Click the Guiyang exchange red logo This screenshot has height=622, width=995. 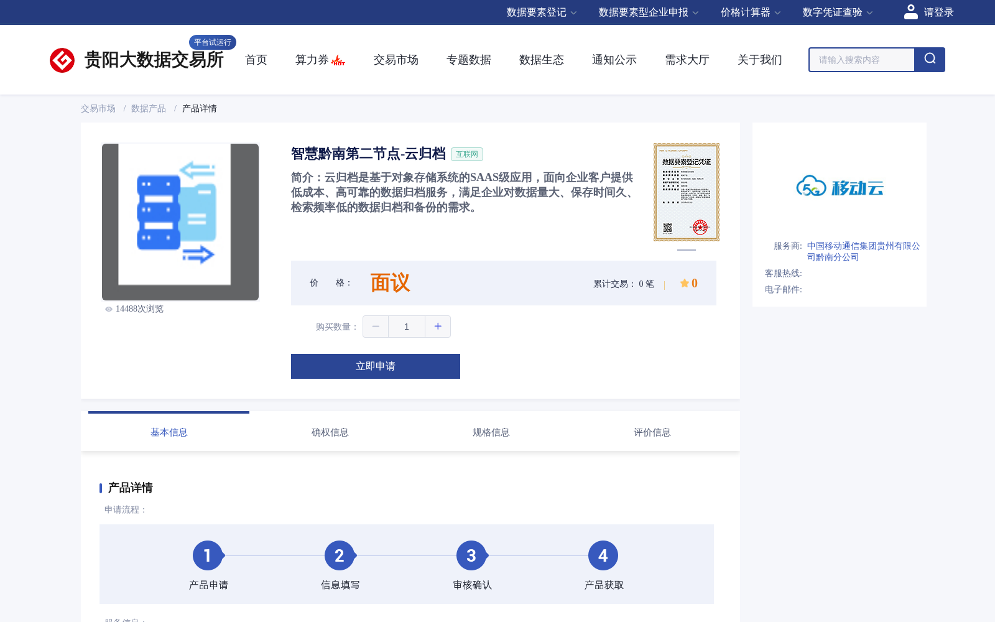62,60
